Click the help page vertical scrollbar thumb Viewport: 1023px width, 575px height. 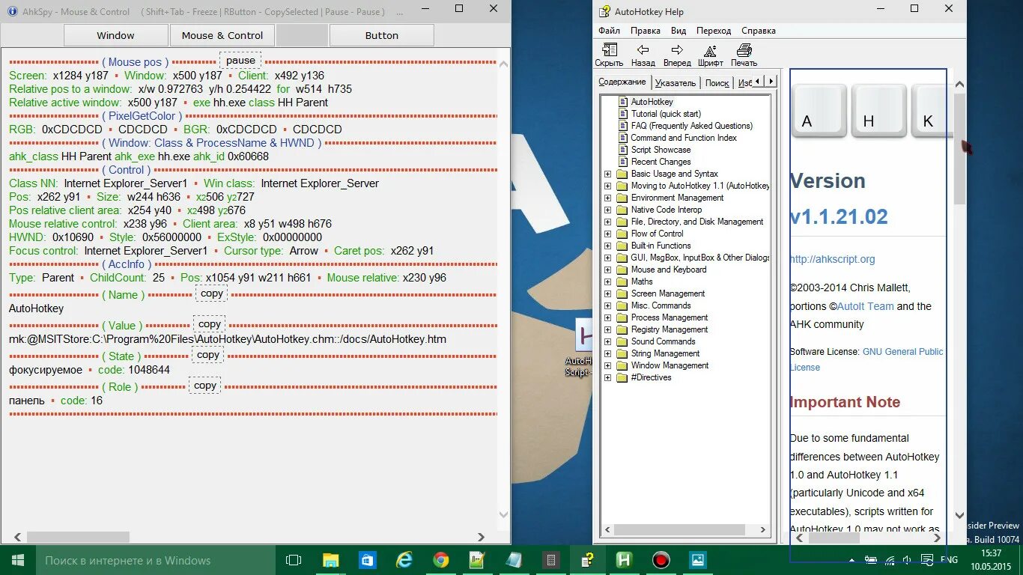tap(959, 149)
